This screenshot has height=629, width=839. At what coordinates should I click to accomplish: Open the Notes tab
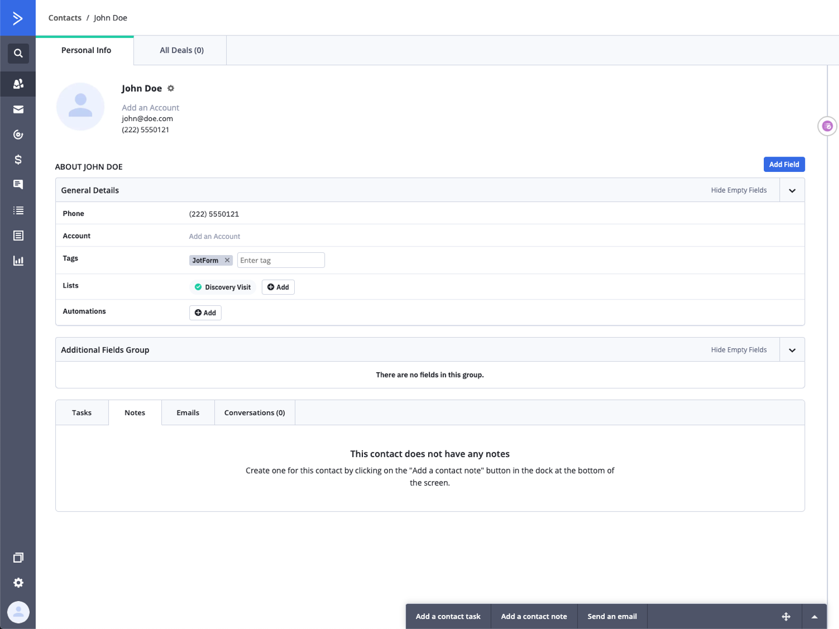point(135,413)
